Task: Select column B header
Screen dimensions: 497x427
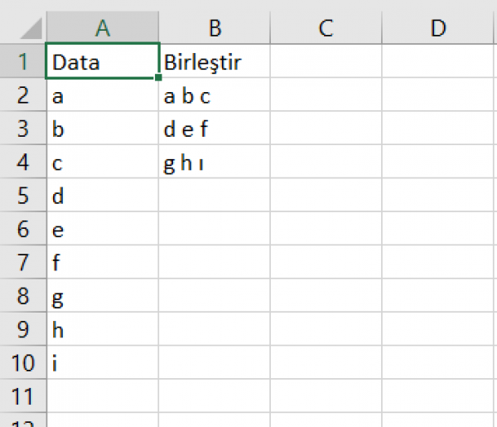Action: 215,27
